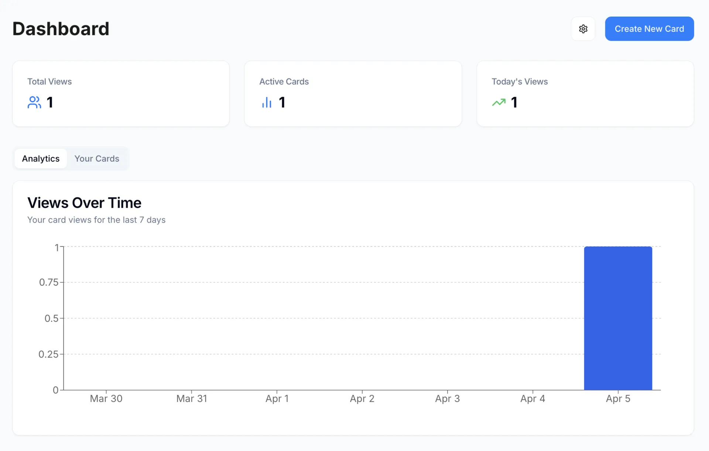Image resolution: width=709 pixels, height=451 pixels.
Task: Click the Apr 5 axis label
Action: [x=618, y=399]
